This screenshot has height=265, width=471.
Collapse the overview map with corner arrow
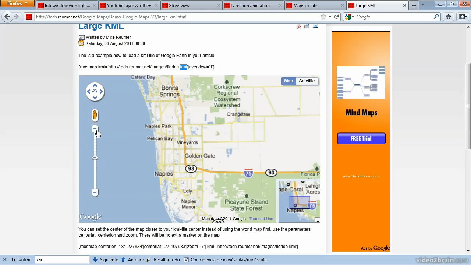(x=317, y=220)
